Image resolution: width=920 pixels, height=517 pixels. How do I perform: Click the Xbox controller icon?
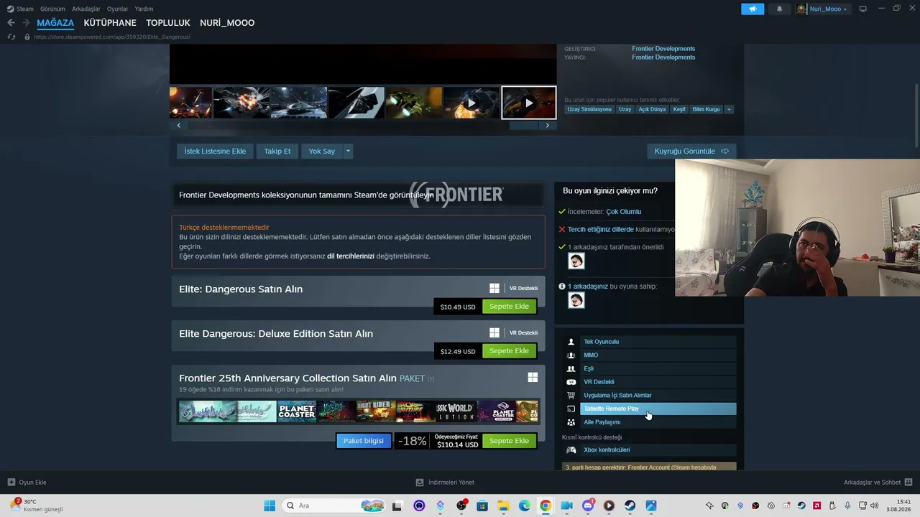click(571, 450)
